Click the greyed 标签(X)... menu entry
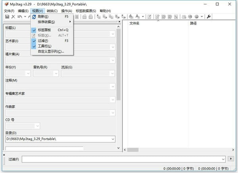Image resolution: width=238 pixels, height=173 pixels. [x=52, y=35]
